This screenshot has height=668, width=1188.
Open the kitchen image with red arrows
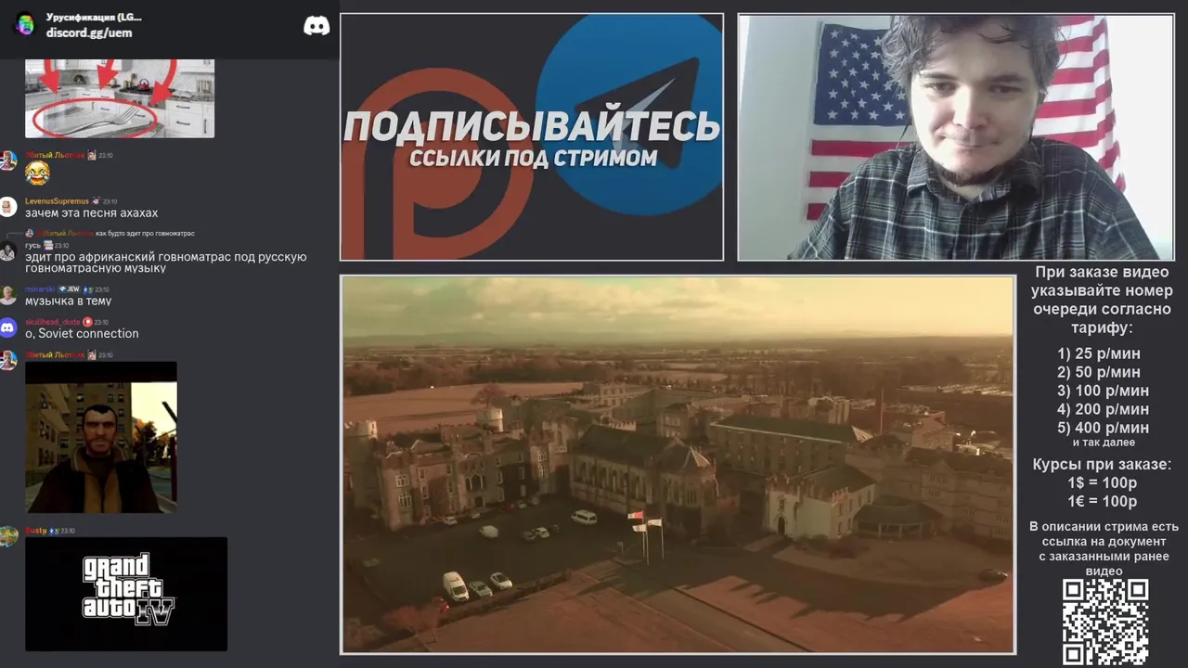[120, 98]
